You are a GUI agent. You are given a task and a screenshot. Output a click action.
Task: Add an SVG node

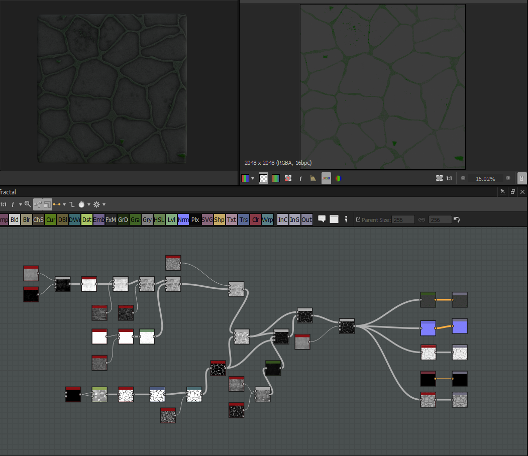[x=207, y=220]
